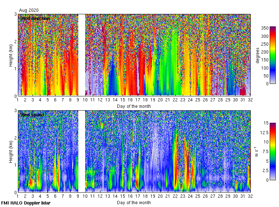Click 'Day of the month' under the top plot

coord(134,106)
